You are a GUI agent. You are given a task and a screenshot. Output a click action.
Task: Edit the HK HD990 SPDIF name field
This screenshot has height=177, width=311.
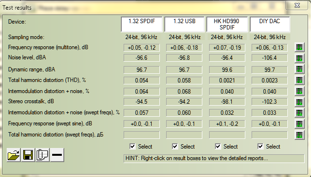point(227,24)
